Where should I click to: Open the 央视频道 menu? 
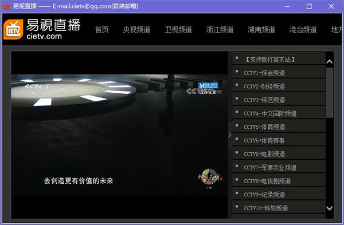coord(136,30)
